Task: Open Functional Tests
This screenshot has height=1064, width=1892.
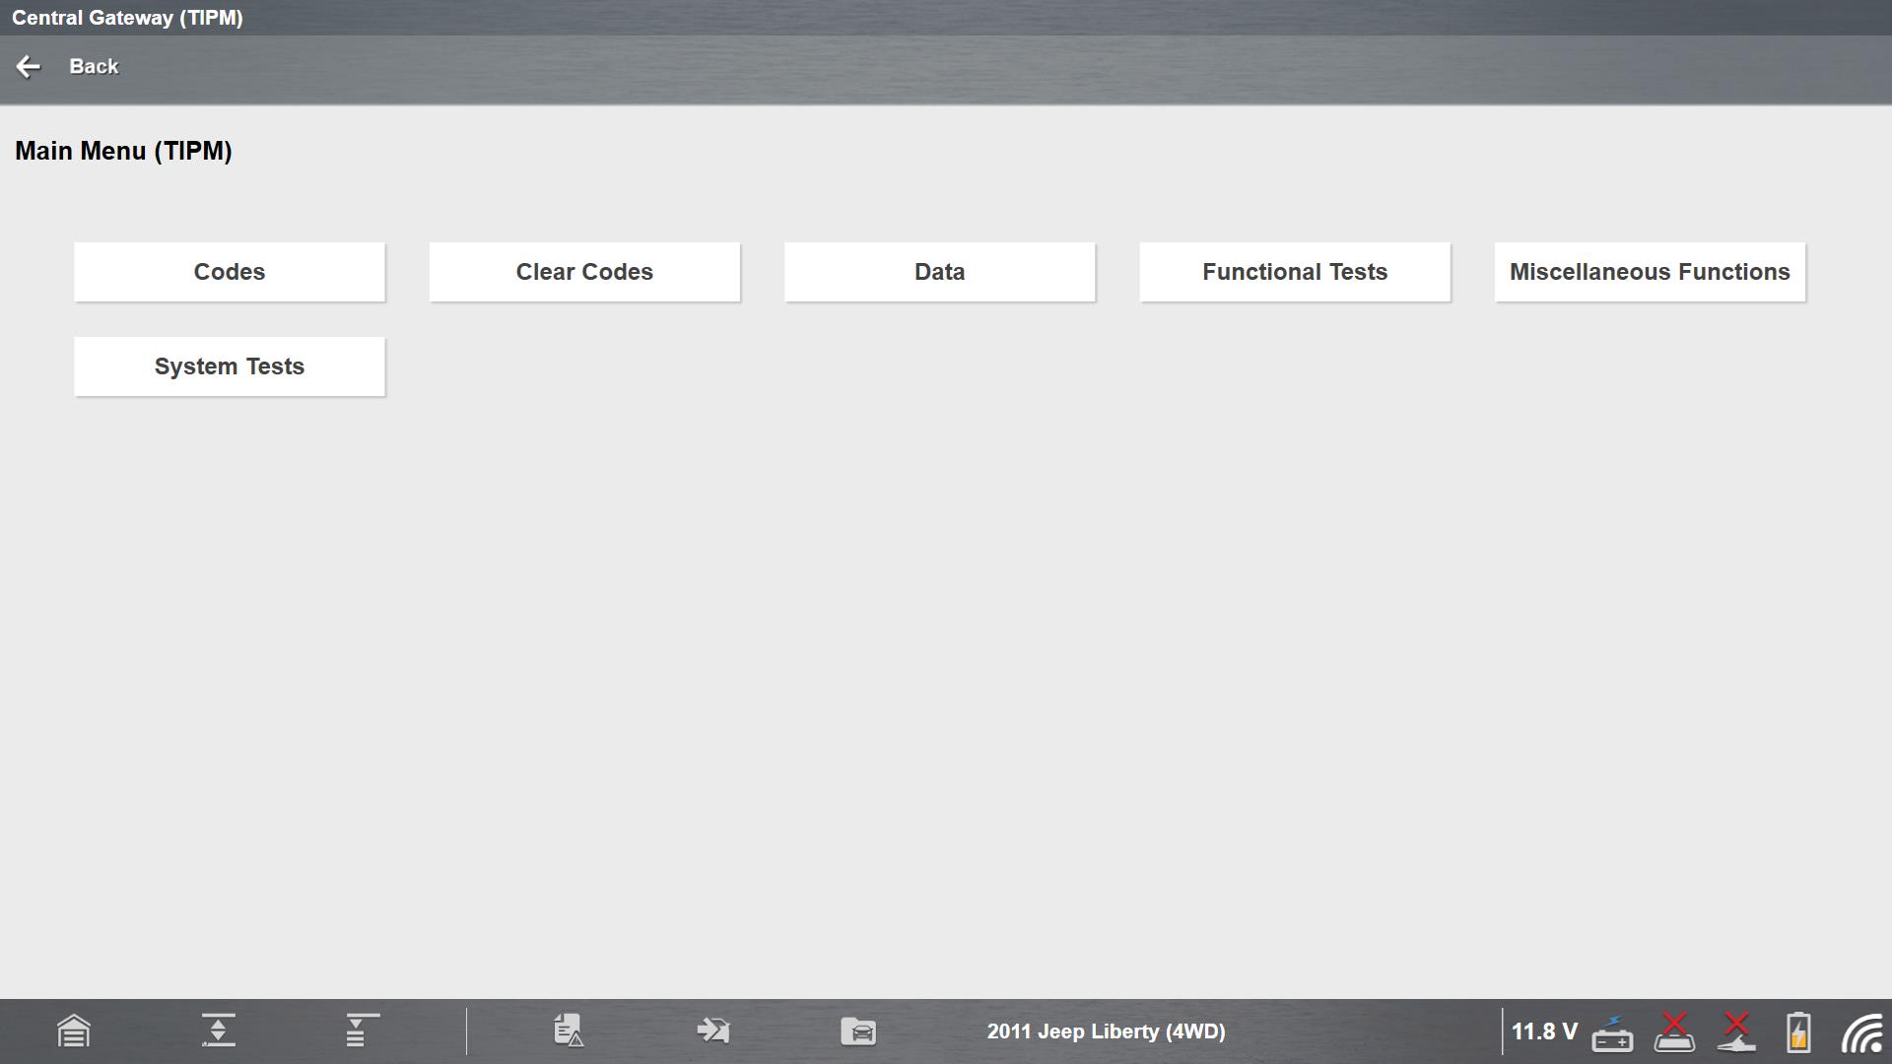Action: 1295,272
